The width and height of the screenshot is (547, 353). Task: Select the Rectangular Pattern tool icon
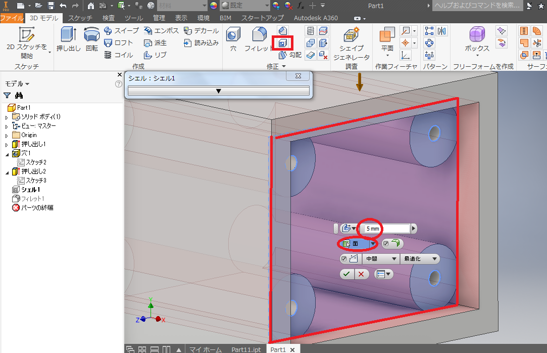pyautogui.click(x=429, y=31)
